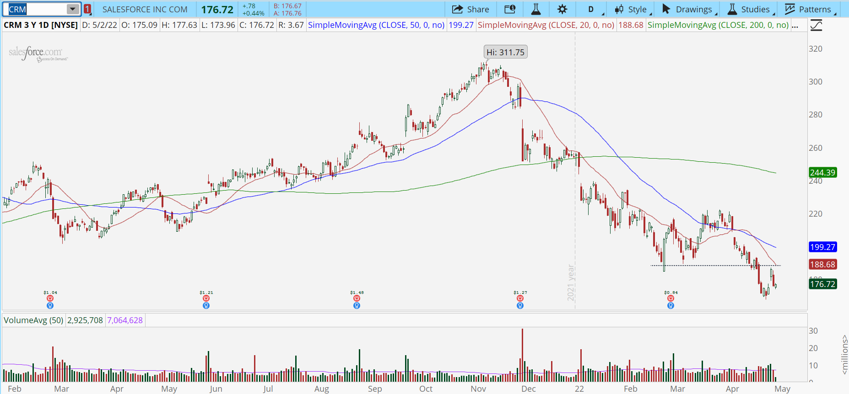Click the +0.44% change value

pyautogui.click(x=254, y=13)
